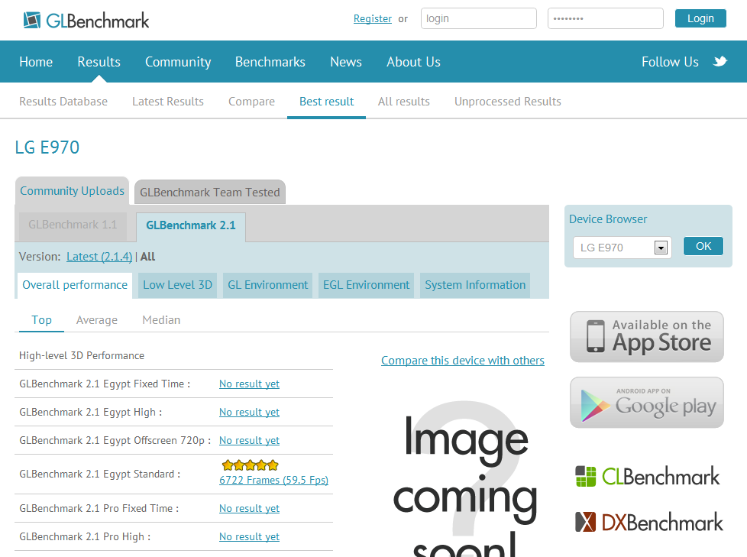This screenshot has height=557, width=747.
Task: Click the Image coming soon placeholder
Action: coord(465,479)
